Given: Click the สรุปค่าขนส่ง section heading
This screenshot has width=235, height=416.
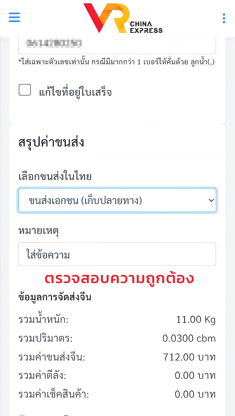Looking at the screenshot, I should coord(51,142).
